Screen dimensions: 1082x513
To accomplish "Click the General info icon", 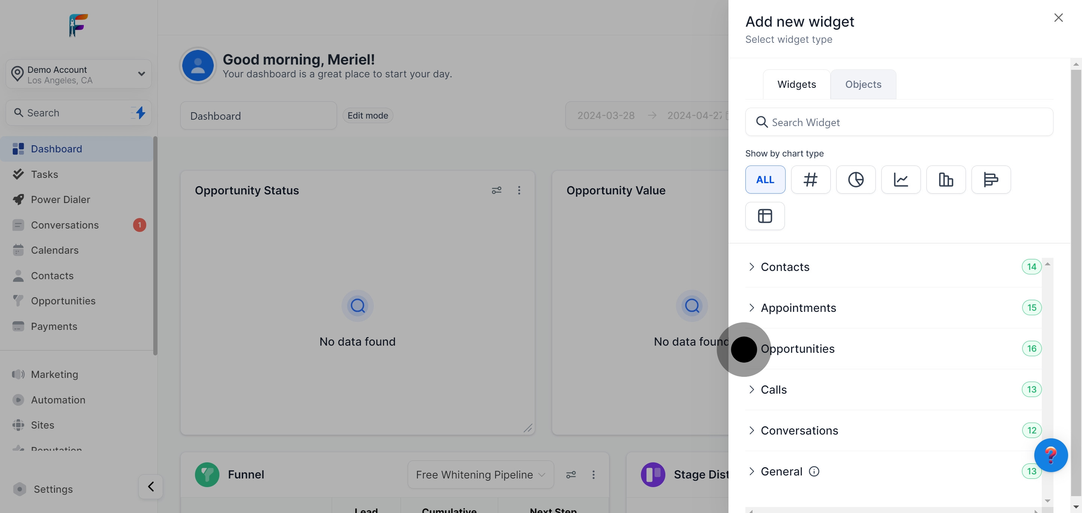I will coord(814,471).
